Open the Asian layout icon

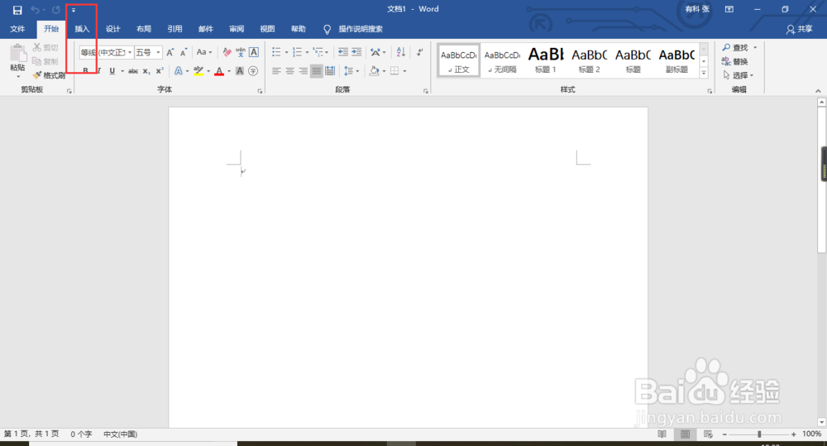point(375,52)
